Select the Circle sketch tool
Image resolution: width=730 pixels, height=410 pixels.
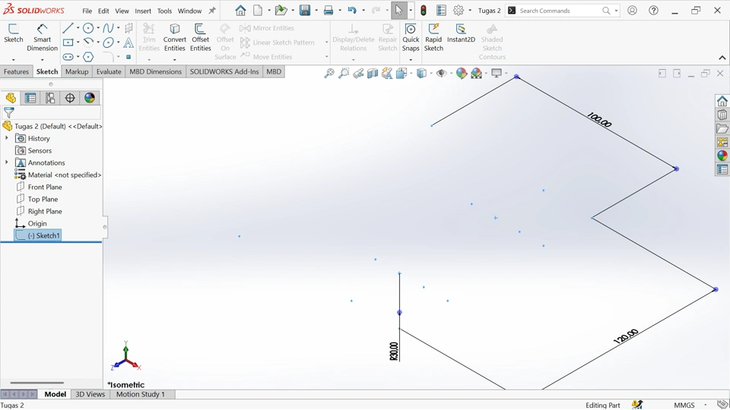(x=88, y=28)
